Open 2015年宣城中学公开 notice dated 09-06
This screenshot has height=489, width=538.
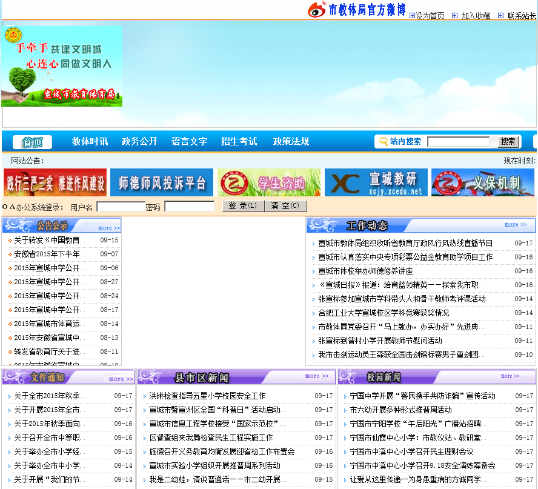pos(48,268)
